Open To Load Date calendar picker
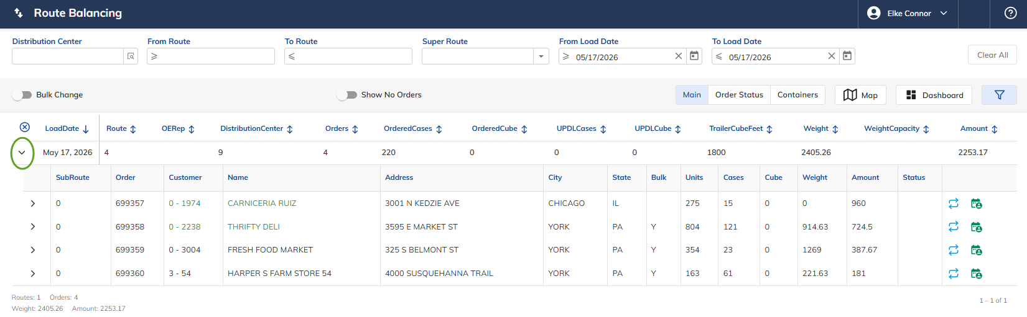The image size is (1027, 317). [847, 56]
